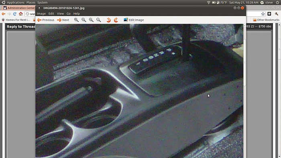Rotate the image counterclockwise
This screenshot has width=281, height=158.
109,20
